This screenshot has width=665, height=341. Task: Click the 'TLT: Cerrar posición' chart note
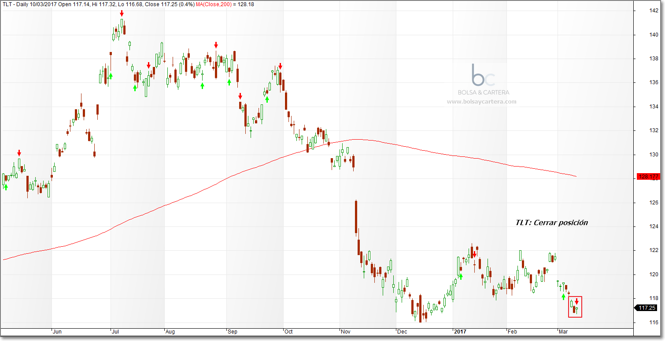tap(552, 223)
